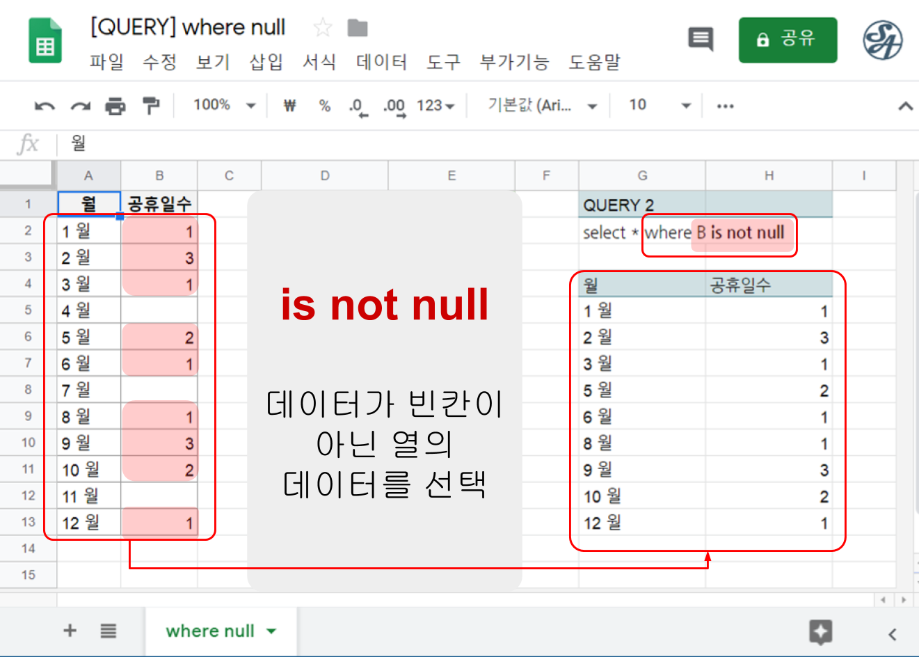Screen dimensions: 919x657
Task: Open the all sheets list
Action: pos(109,631)
